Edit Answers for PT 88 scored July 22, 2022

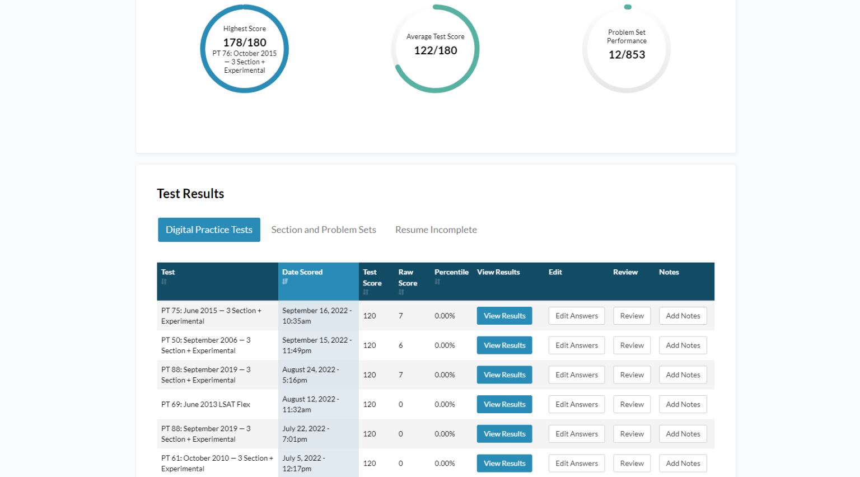tap(576, 433)
